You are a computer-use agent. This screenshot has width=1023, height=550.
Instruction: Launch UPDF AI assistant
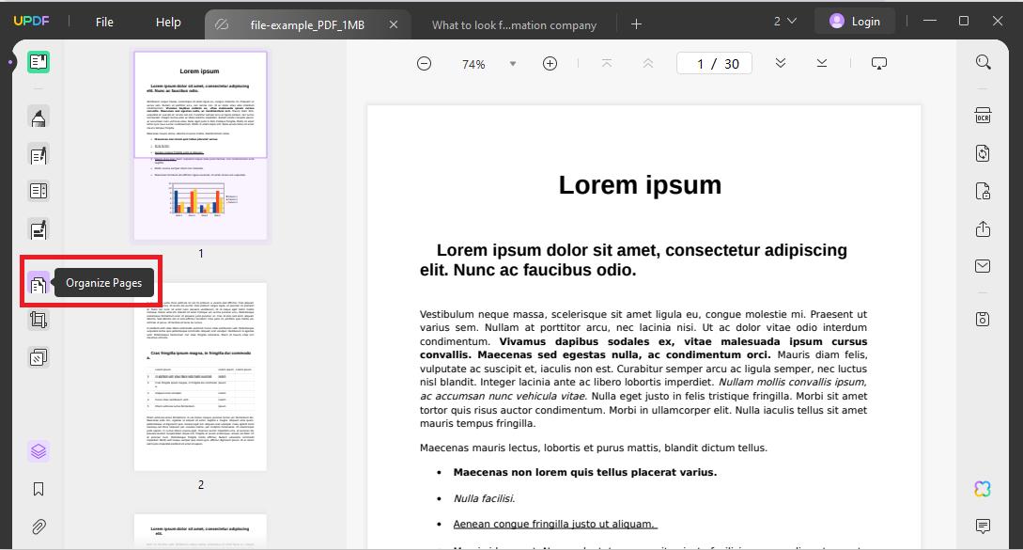(982, 489)
